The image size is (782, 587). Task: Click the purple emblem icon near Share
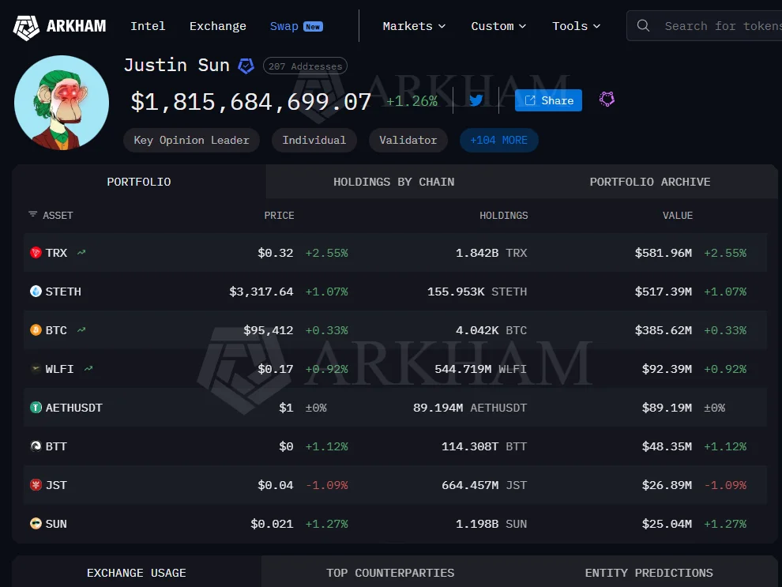point(607,100)
